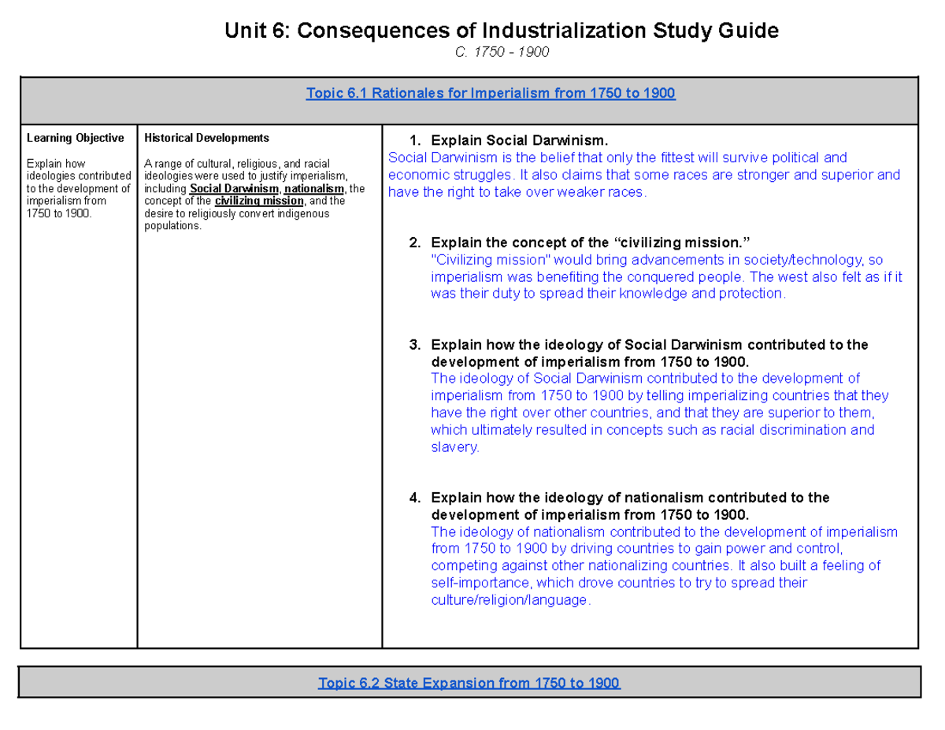Select the Unit 6 study guide title
945x730 pixels.
point(502,30)
